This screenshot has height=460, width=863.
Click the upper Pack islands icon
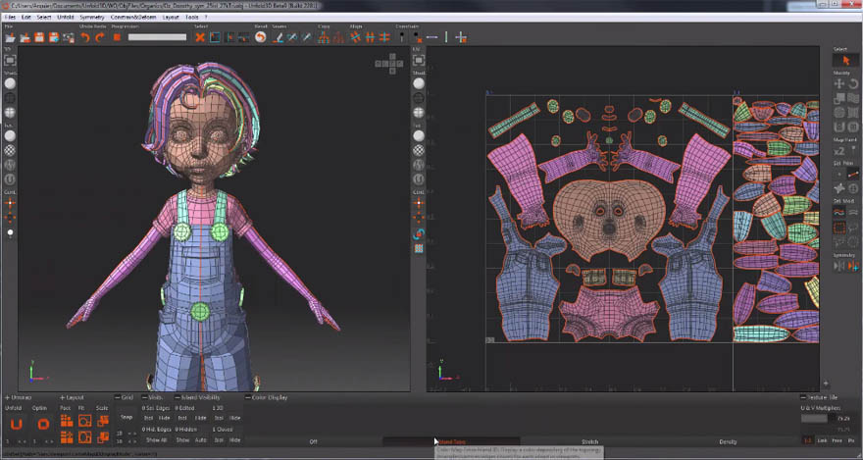[67, 421]
